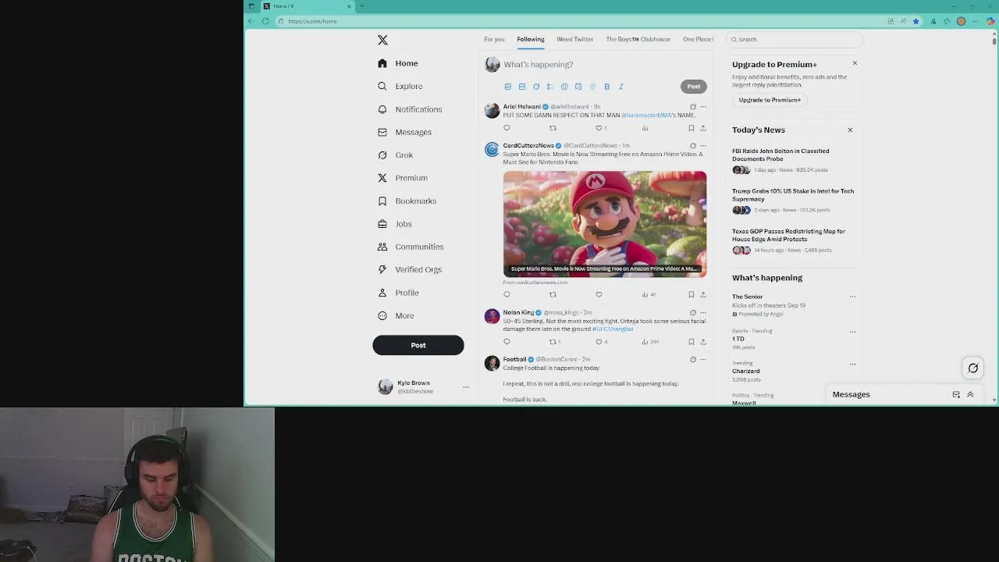Click the X logo in the sidebar
This screenshot has width=999, height=562.
(382, 40)
